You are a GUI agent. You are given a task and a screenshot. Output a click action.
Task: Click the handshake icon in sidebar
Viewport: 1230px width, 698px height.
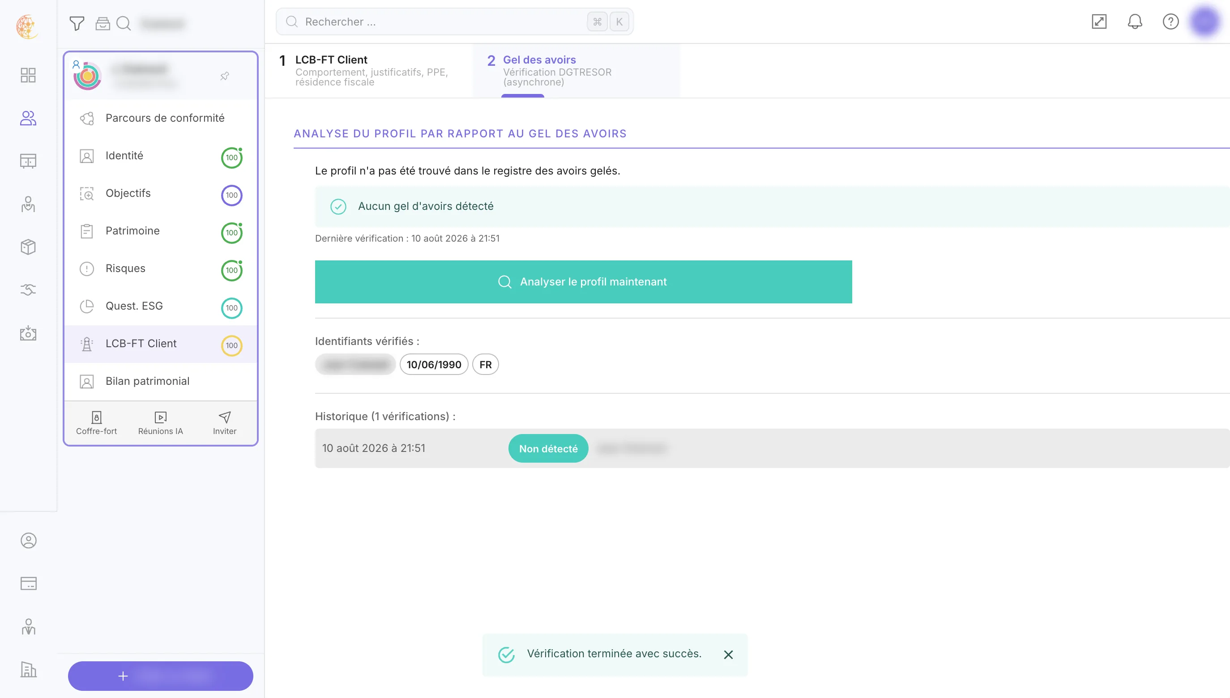(x=28, y=289)
